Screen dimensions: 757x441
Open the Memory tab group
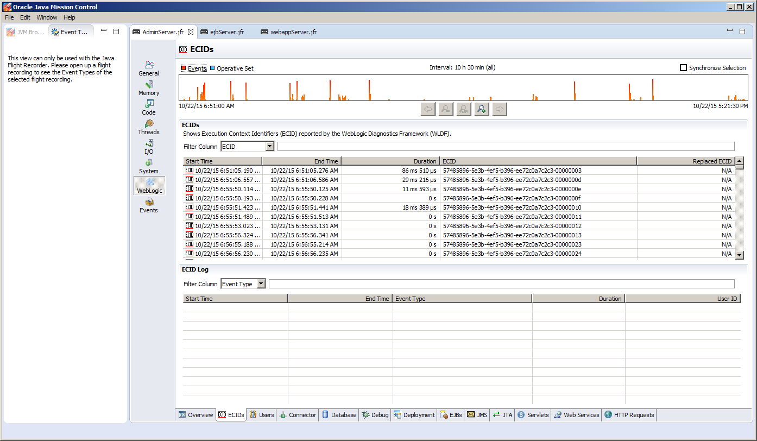(149, 88)
